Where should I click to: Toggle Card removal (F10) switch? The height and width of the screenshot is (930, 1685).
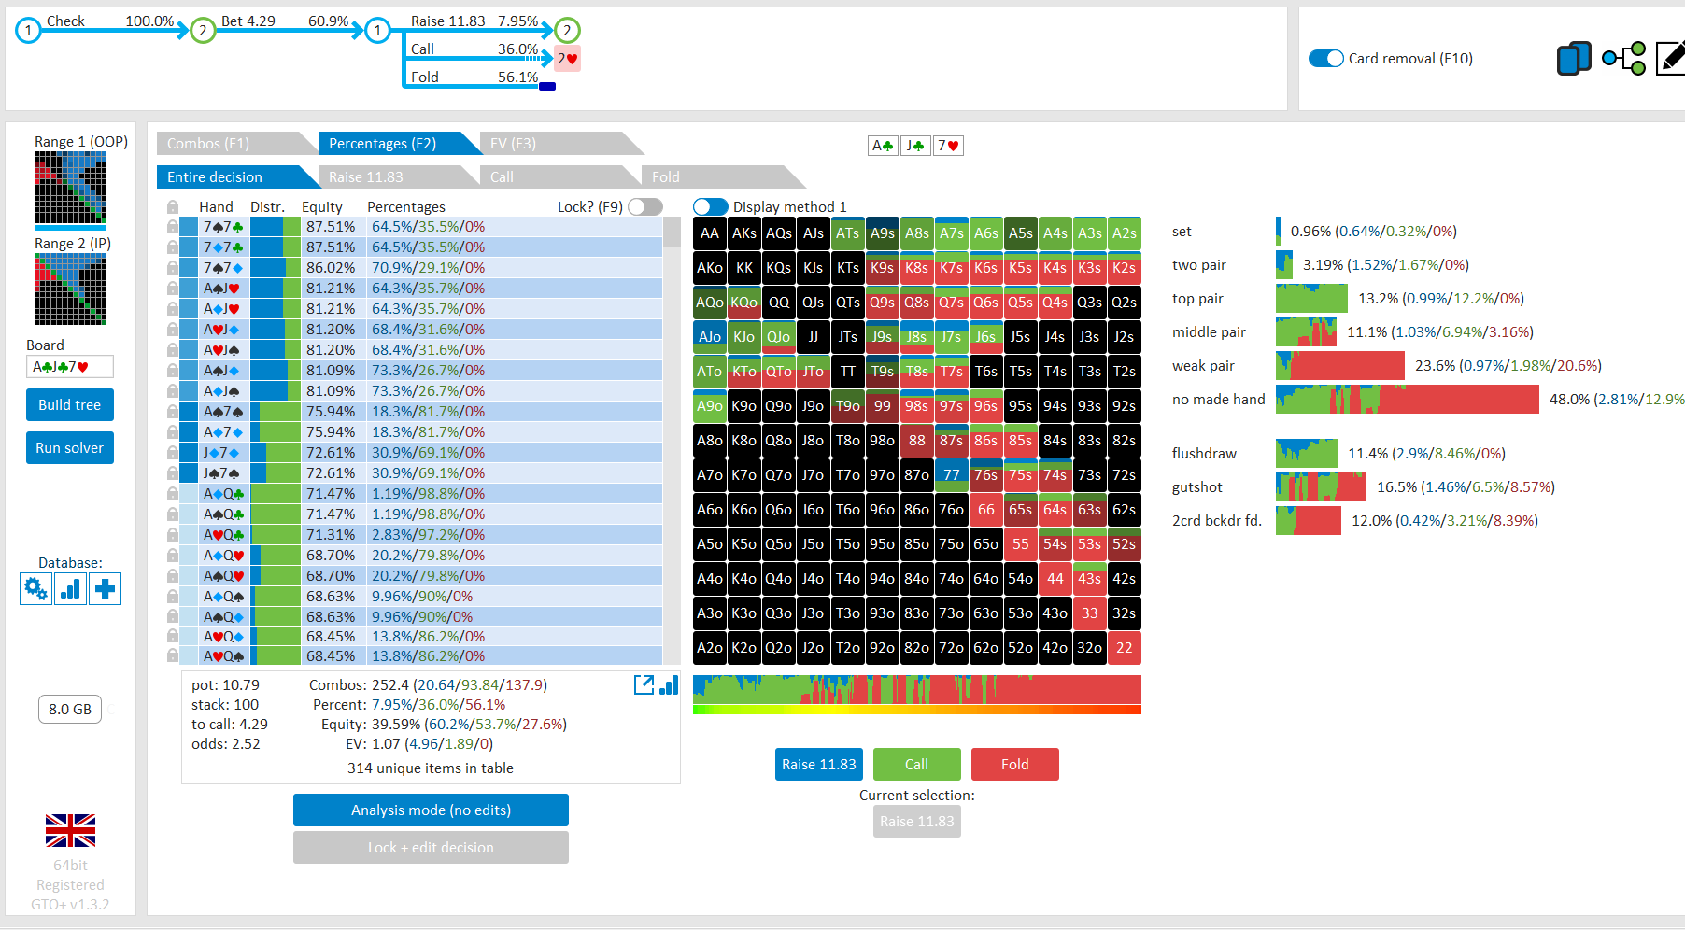1325,59
